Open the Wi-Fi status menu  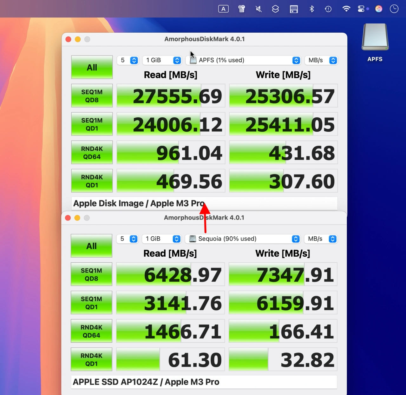click(x=346, y=9)
